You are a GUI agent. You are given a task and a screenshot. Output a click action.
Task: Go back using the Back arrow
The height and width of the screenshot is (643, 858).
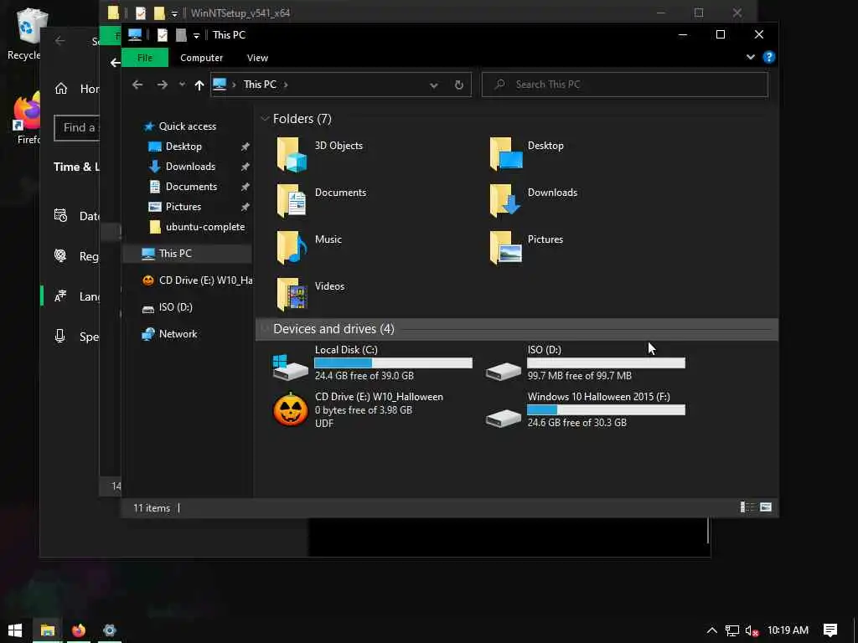tap(137, 85)
